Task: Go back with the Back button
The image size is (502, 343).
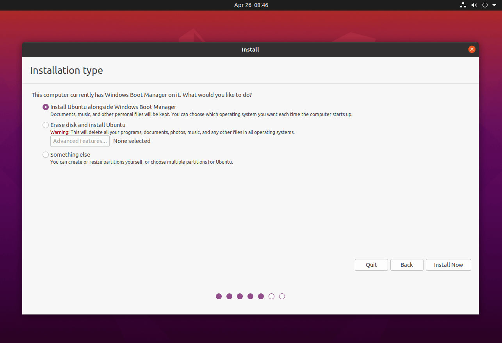Action: point(407,265)
